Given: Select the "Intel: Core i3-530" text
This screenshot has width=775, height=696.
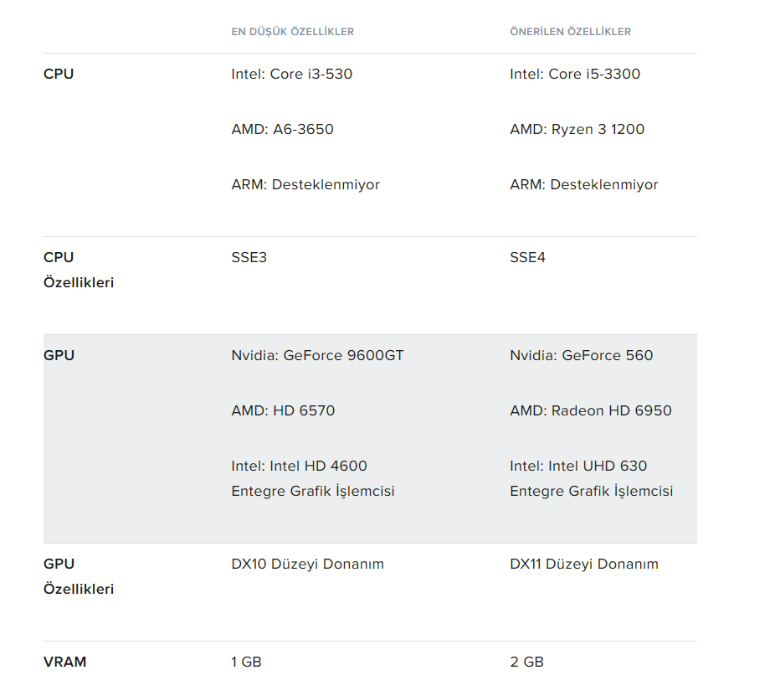Looking at the screenshot, I should click(x=291, y=74).
